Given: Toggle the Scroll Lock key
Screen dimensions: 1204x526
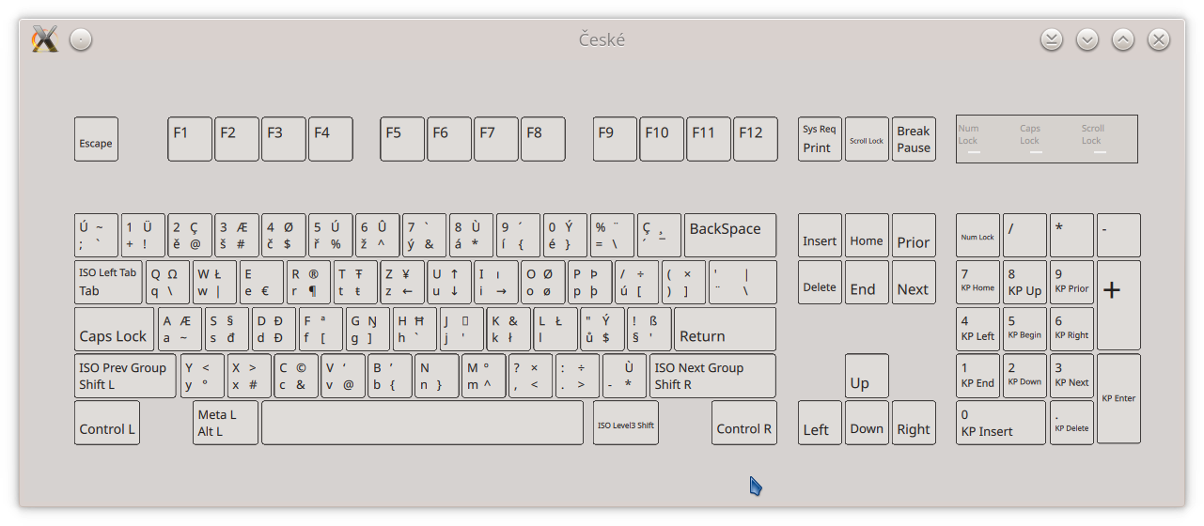Looking at the screenshot, I should [867, 139].
